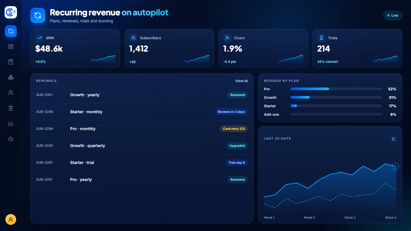Open the SUB-3301 Growth yearly row
Viewport: 411px width, 231px height.
click(x=142, y=95)
